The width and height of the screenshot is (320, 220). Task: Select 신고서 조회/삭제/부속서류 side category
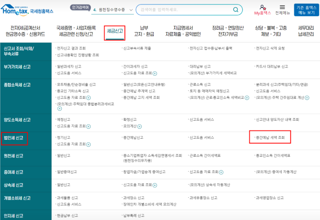(x=26, y=52)
